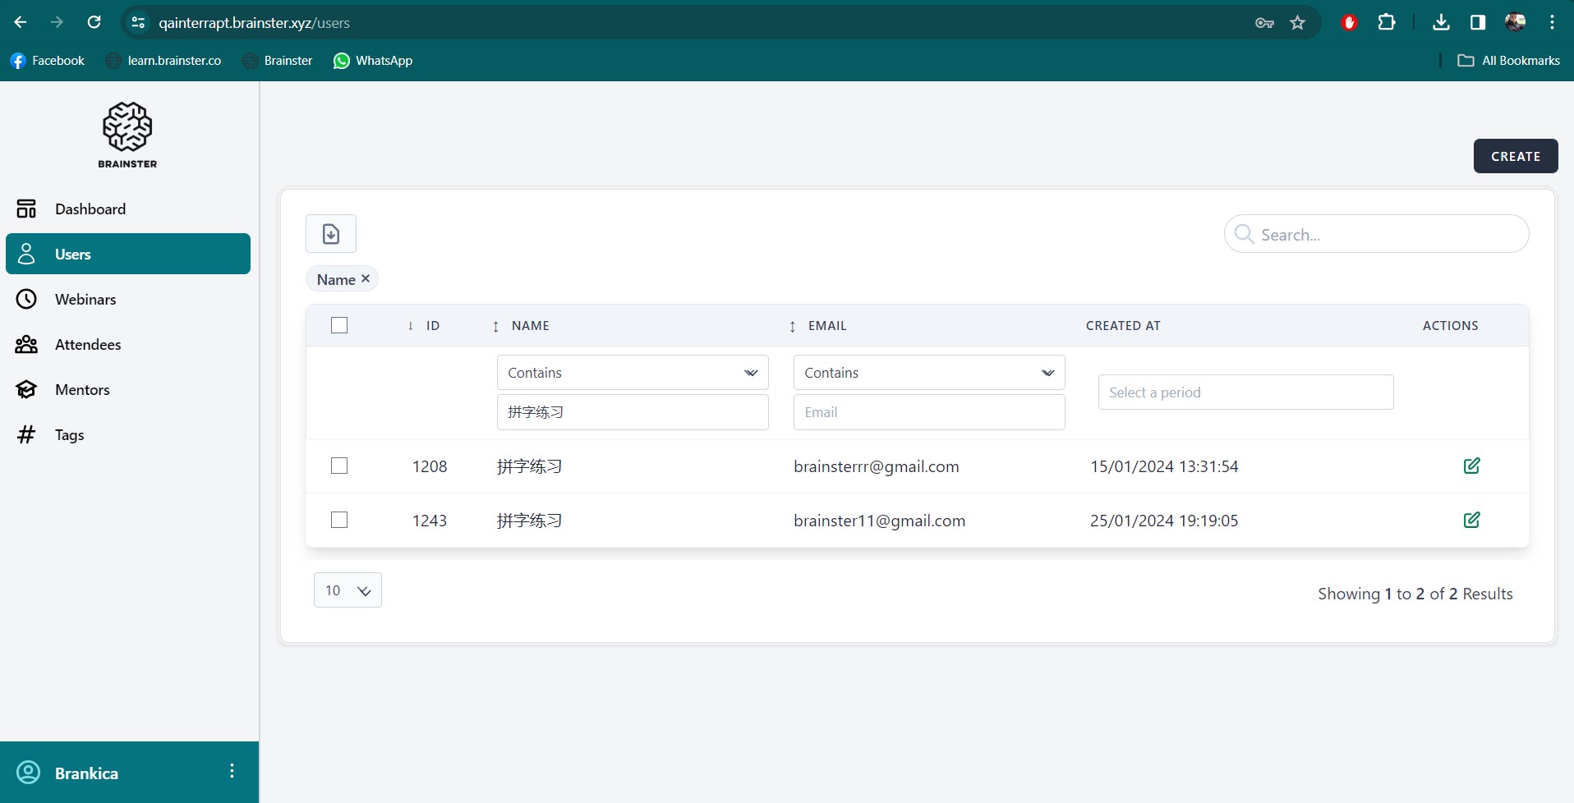Remove the Name filter chip
1574x803 pixels.
(x=366, y=279)
